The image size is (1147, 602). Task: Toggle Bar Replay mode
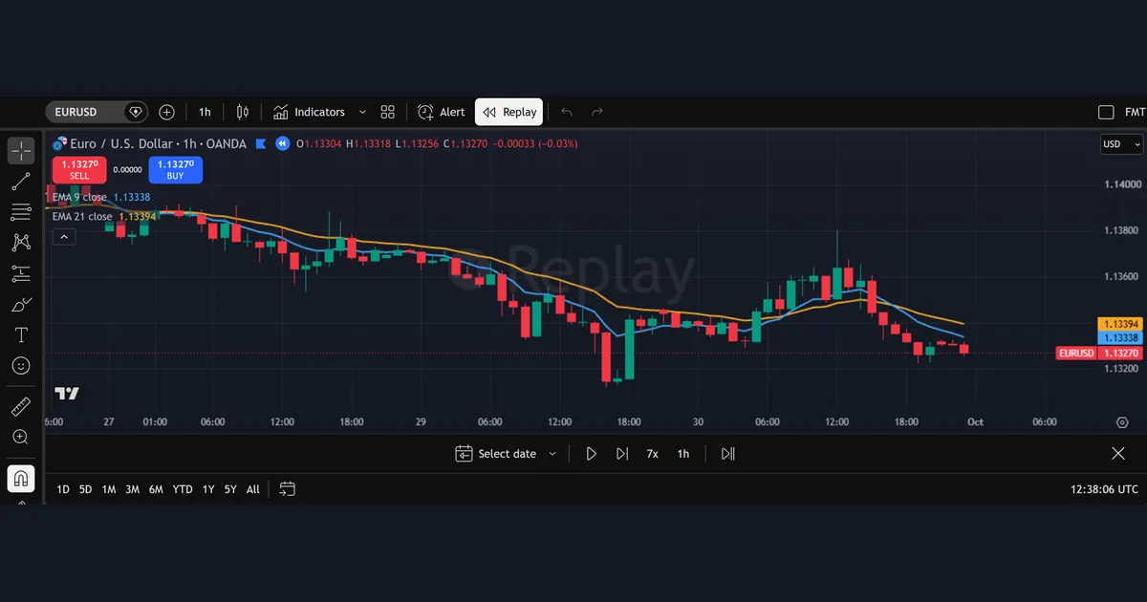(x=509, y=112)
